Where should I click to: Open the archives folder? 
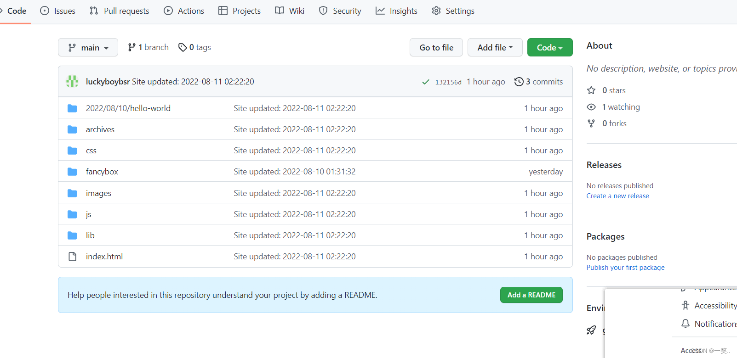pyautogui.click(x=100, y=129)
